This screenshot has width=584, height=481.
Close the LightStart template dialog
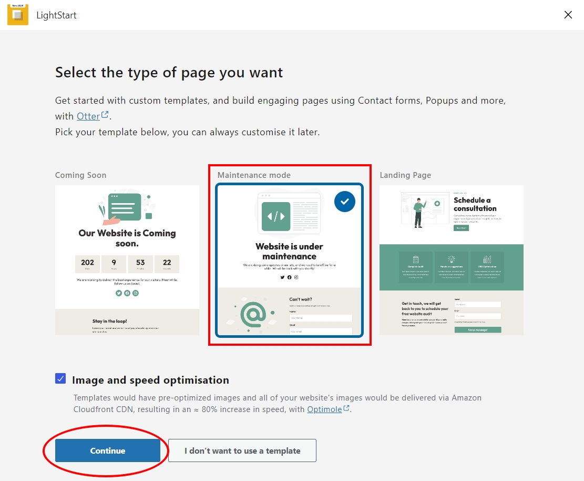pos(568,15)
